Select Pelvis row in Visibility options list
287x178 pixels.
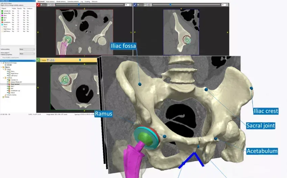(x=18, y=27)
